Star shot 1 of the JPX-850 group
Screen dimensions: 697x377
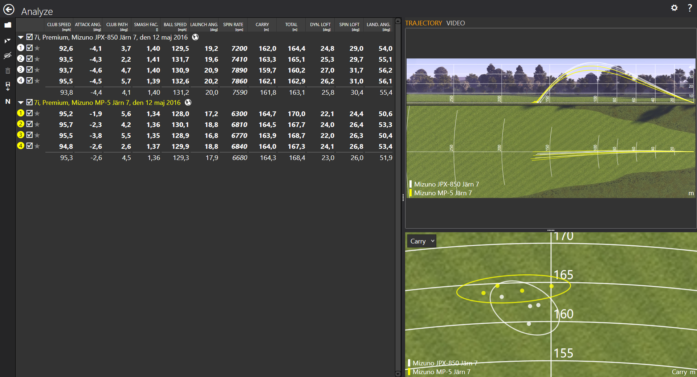[x=37, y=48]
